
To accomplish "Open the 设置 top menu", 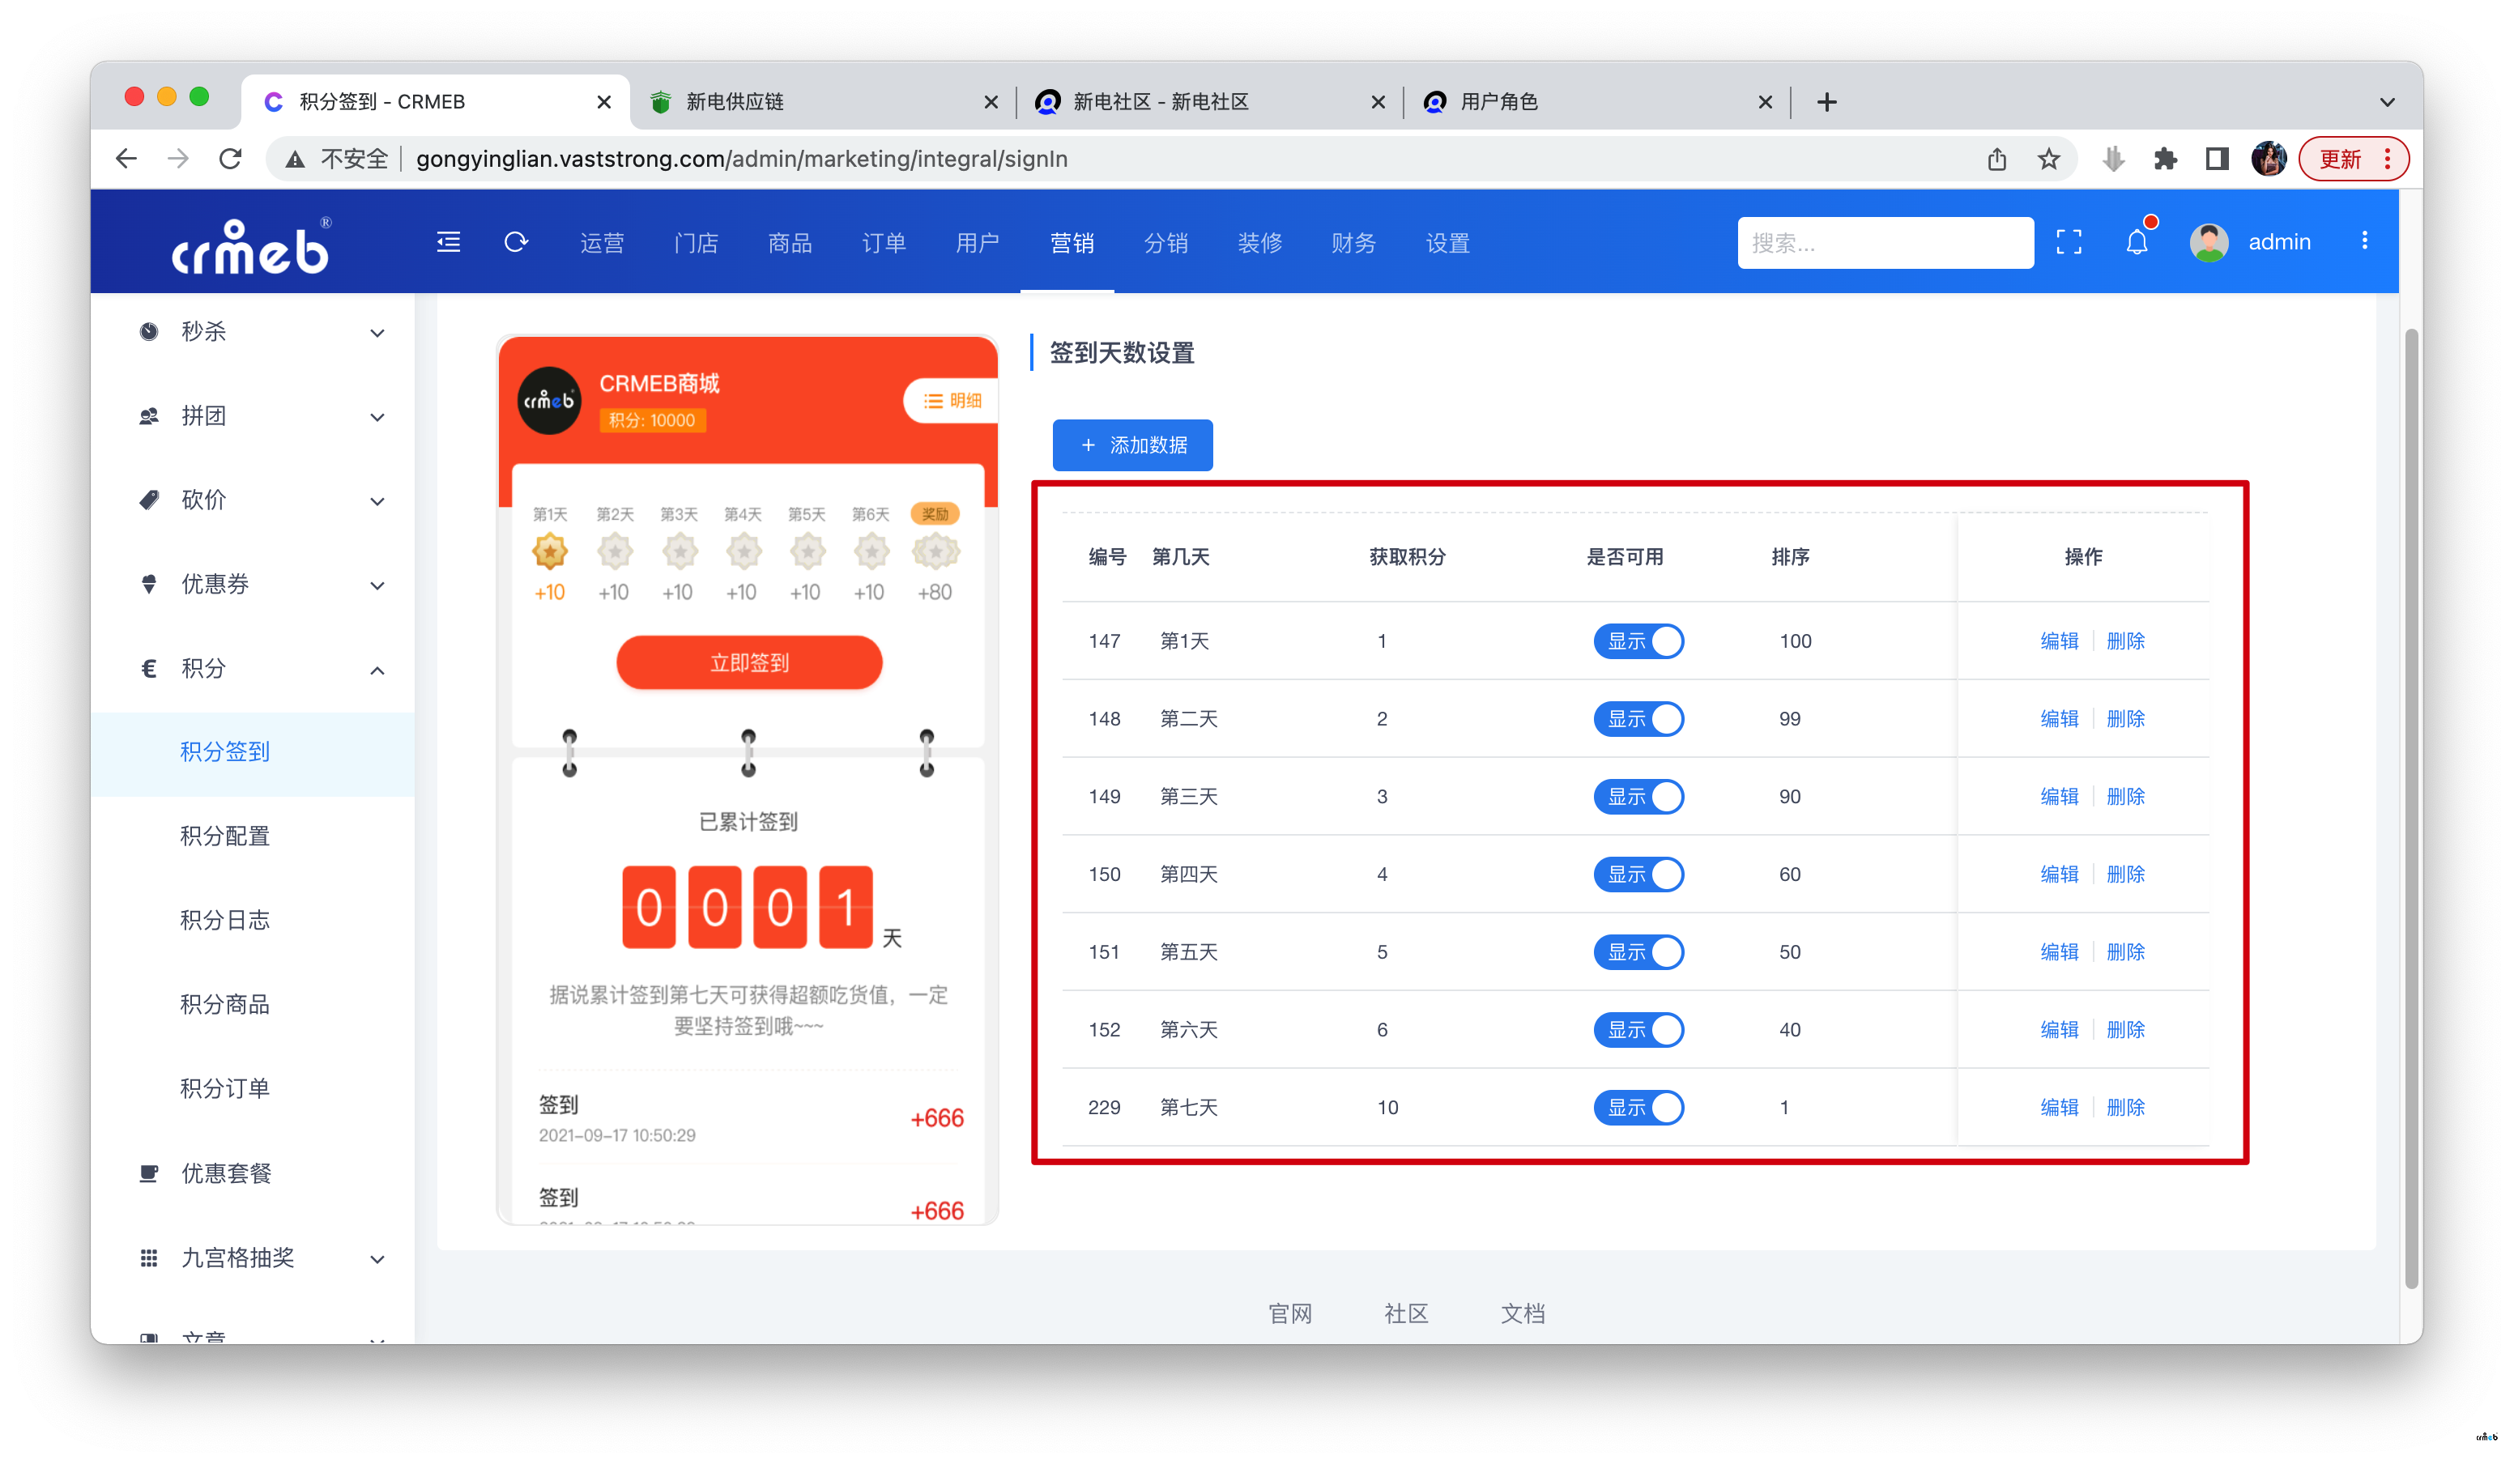I will 1447,242.
